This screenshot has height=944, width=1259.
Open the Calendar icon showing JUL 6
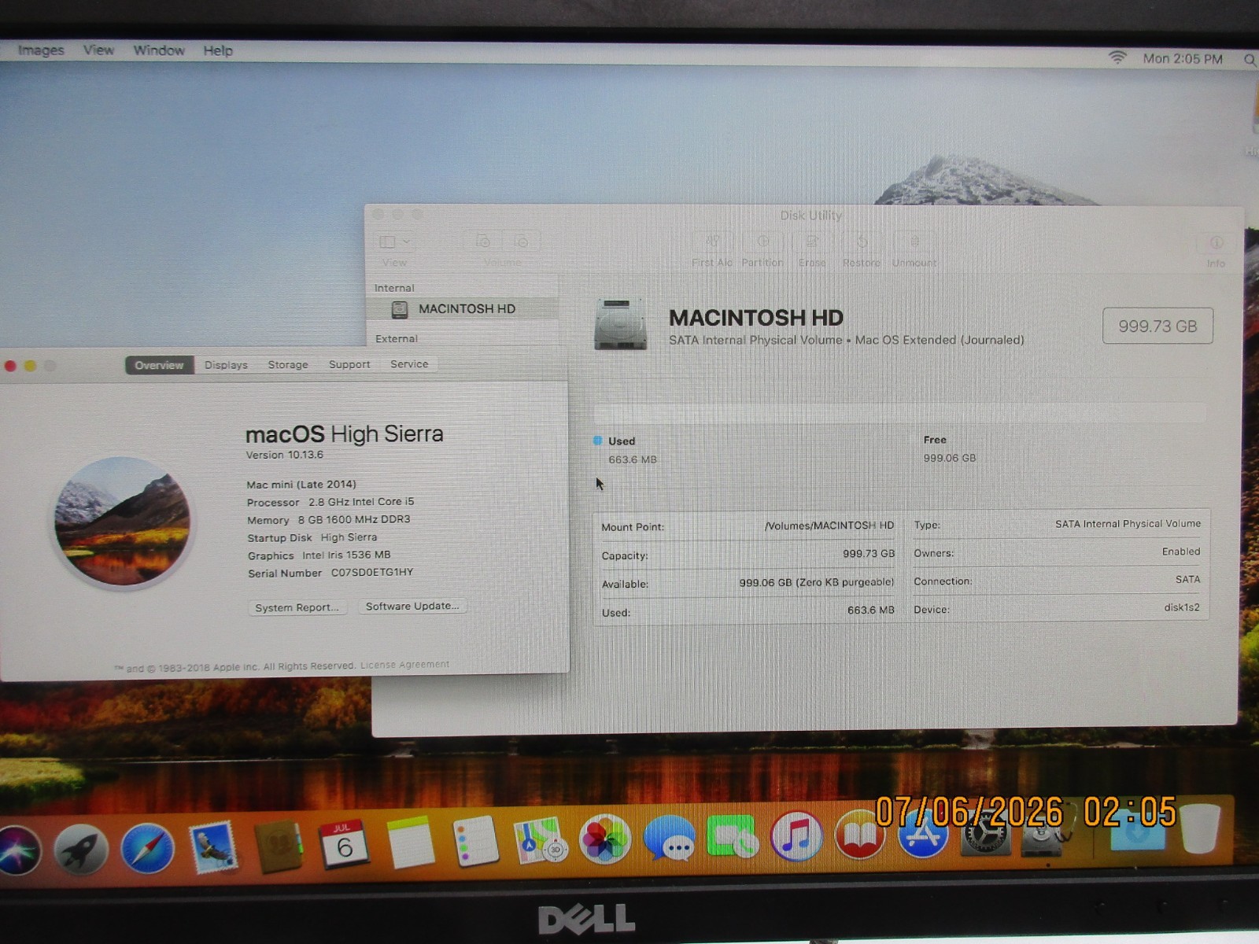pyautogui.click(x=343, y=843)
